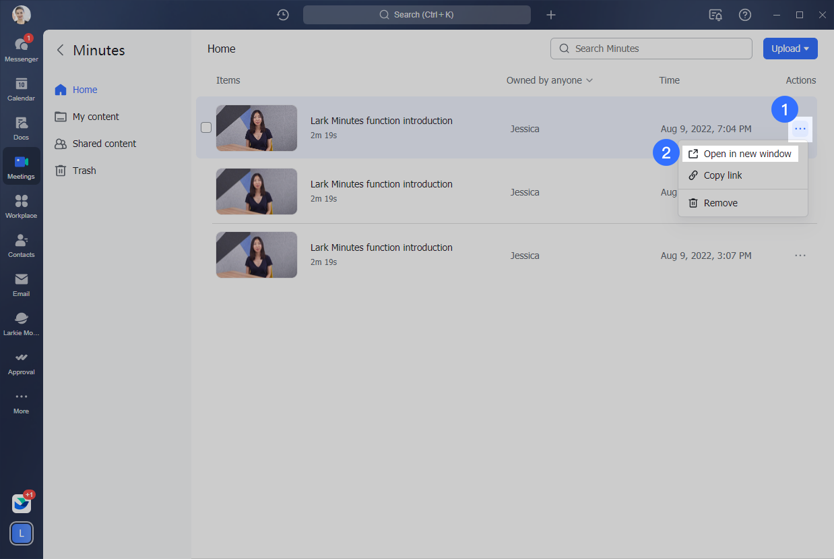Open the Trash folder
Screen dimensions: 834x559
84,171
